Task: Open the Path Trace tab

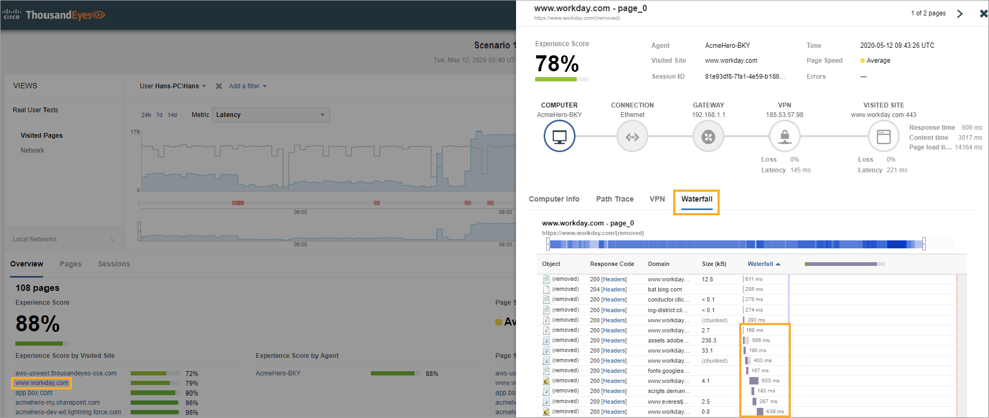Action: [614, 199]
